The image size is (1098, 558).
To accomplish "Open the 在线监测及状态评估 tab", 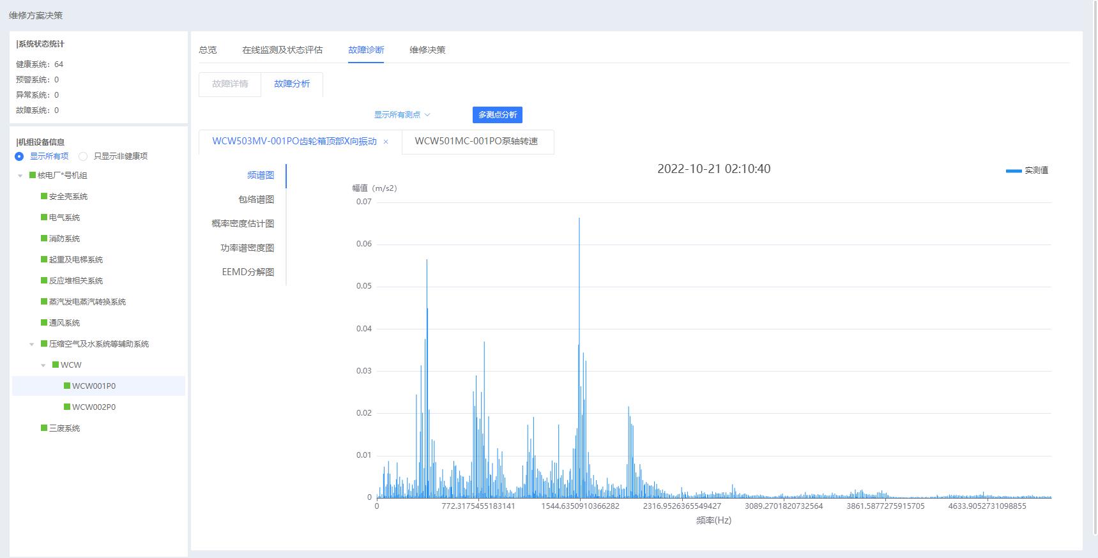I will [282, 50].
